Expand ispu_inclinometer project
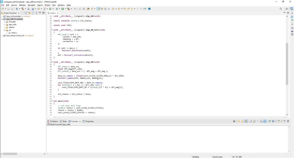This screenshot has height=158, width=294. pyautogui.click(x=2, y=16)
